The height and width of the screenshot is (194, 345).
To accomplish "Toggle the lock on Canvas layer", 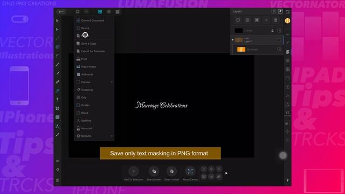I will click(272, 31).
